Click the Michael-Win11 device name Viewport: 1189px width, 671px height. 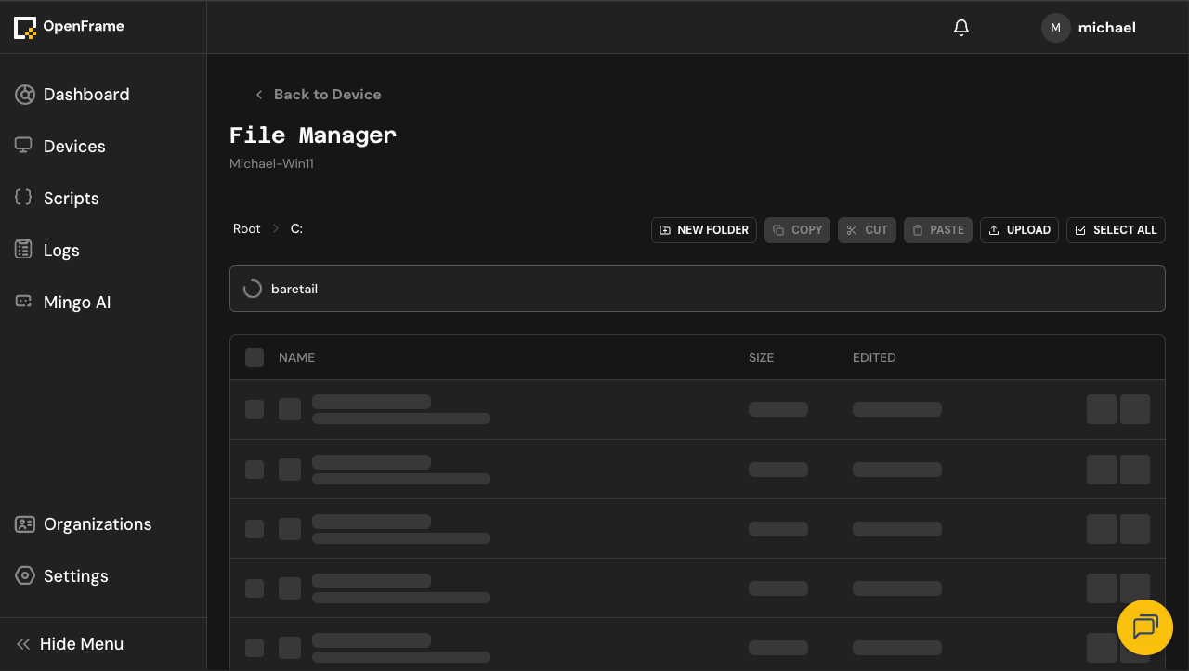click(271, 164)
